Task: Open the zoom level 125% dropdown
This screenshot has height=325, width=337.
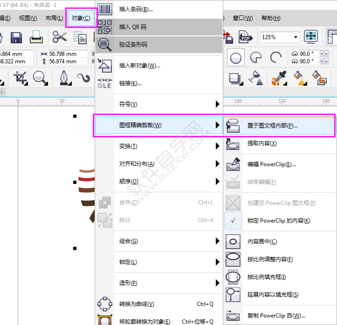Action: point(296,37)
